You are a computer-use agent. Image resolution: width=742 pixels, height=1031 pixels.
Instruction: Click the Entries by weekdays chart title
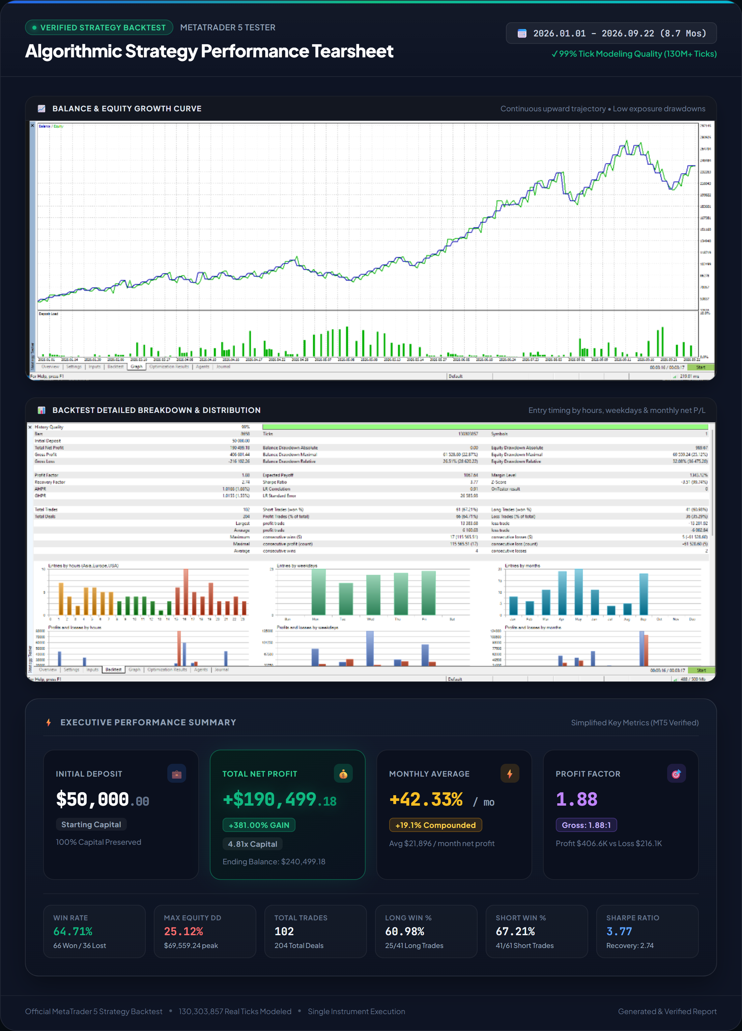297,566
